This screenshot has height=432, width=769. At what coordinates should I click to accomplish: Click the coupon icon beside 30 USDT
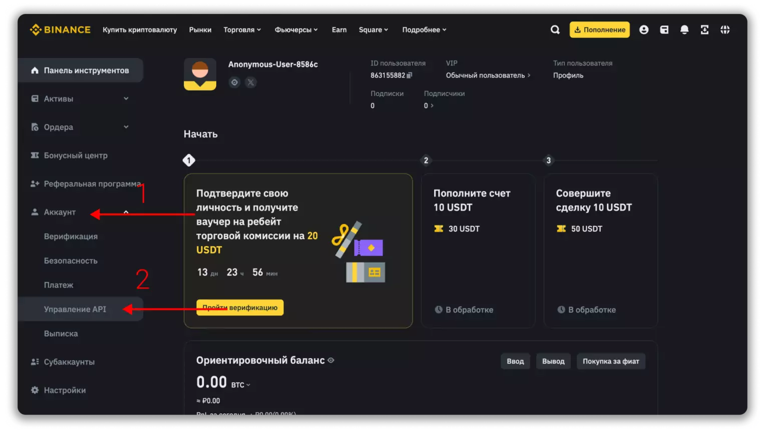click(x=439, y=228)
